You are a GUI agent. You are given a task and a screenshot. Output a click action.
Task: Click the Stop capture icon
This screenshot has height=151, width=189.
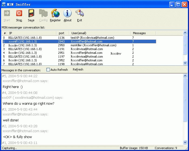[x=19, y=13]
